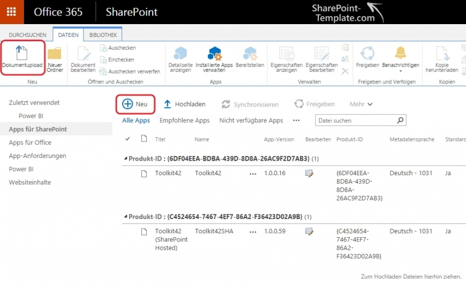Open more views ellipsis next to Nicht verfügbare Apps
Viewport: 466px width, 285px height.
click(296, 121)
